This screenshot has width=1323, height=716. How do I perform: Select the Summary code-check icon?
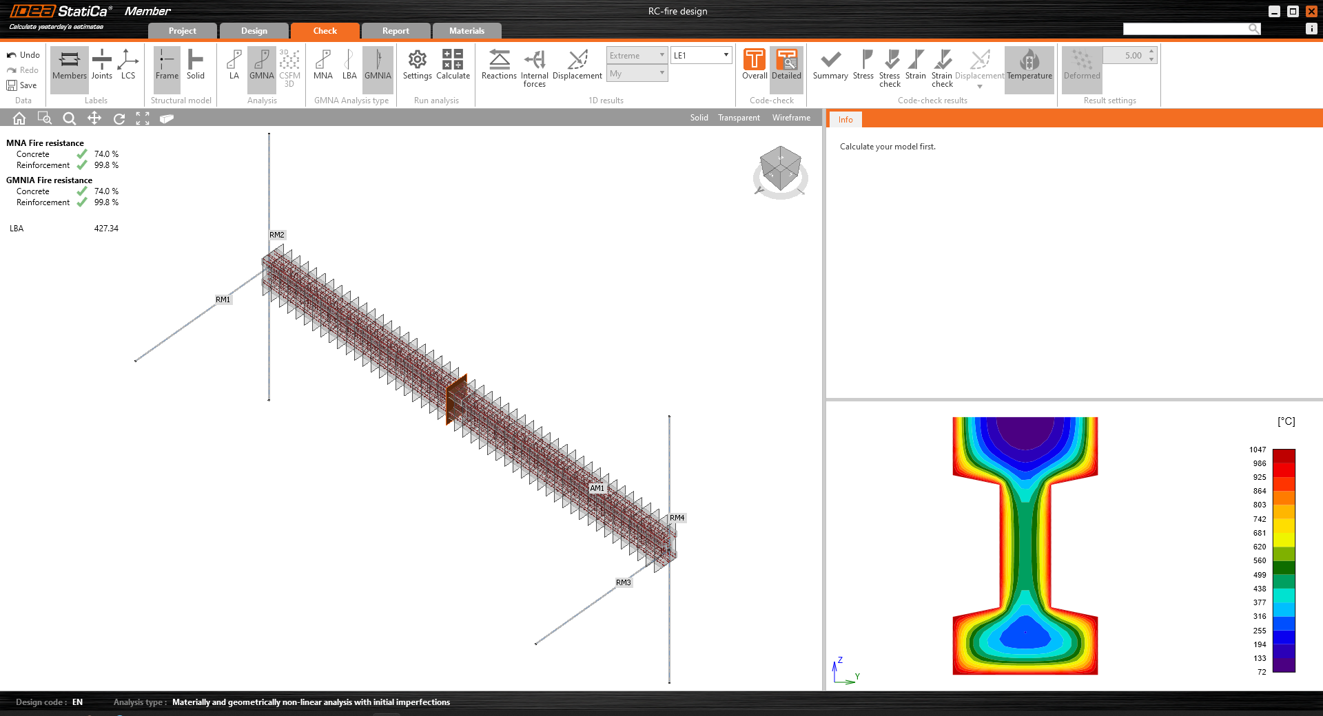click(830, 65)
